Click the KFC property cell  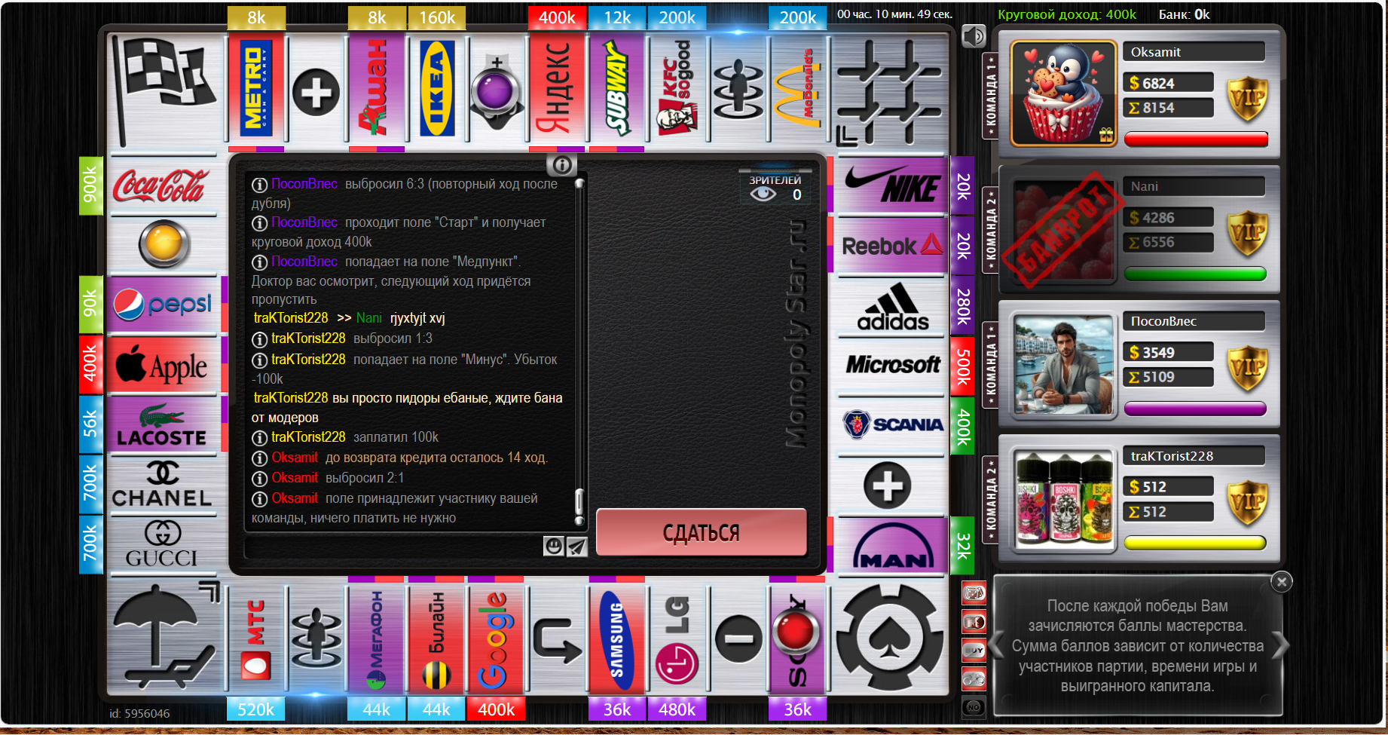tap(677, 89)
